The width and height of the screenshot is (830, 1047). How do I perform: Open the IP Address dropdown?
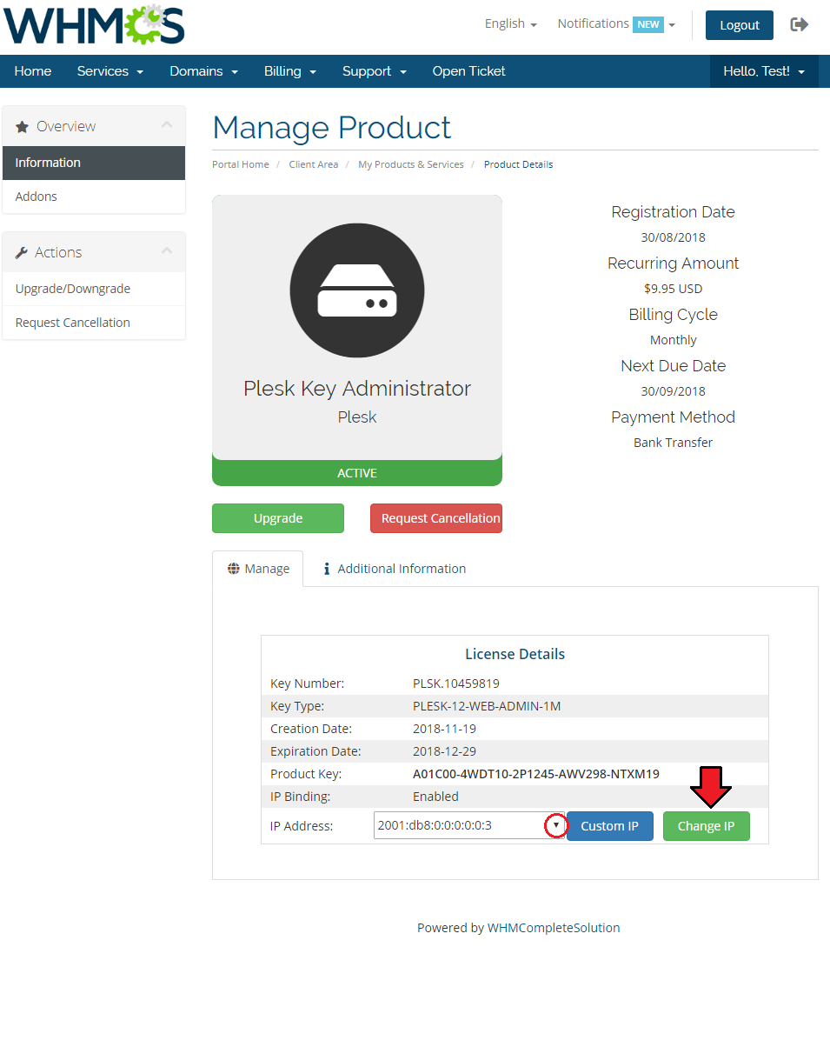pyautogui.click(x=469, y=825)
